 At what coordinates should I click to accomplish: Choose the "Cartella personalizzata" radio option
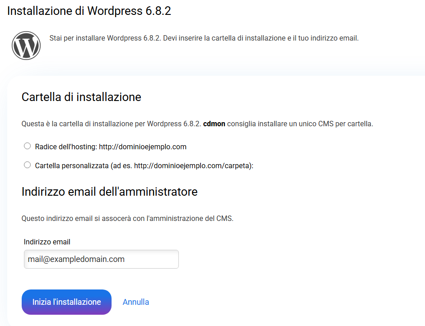(x=27, y=165)
